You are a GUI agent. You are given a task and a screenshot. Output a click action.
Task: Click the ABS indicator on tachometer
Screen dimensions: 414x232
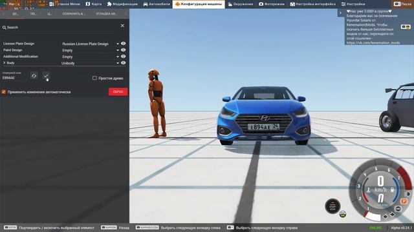click(398, 209)
